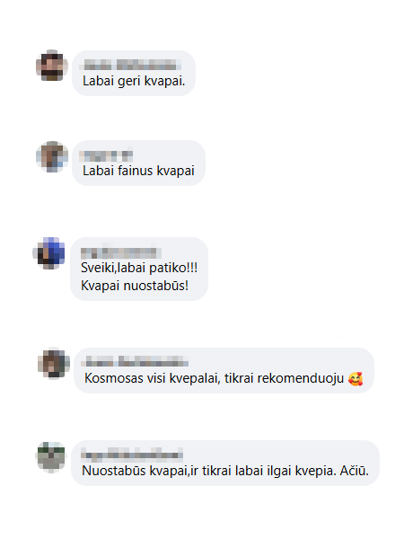
Task: Open blurred author name above "Kosmosas visi kvepalai"
Action: [135, 361]
